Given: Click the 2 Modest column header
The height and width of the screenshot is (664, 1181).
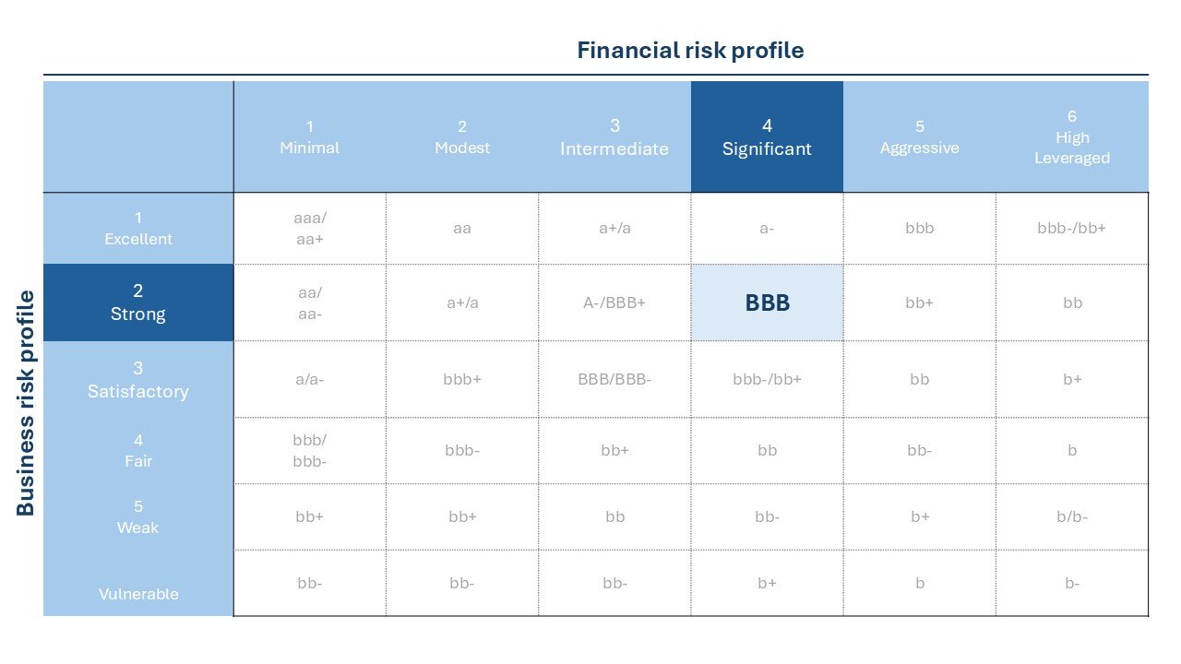Looking at the screenshot, I should (x=462, y=137).
